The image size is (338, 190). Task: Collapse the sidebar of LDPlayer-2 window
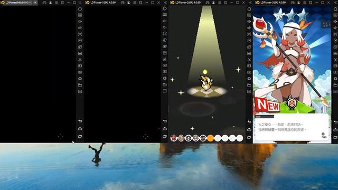[x=250, y=3]
